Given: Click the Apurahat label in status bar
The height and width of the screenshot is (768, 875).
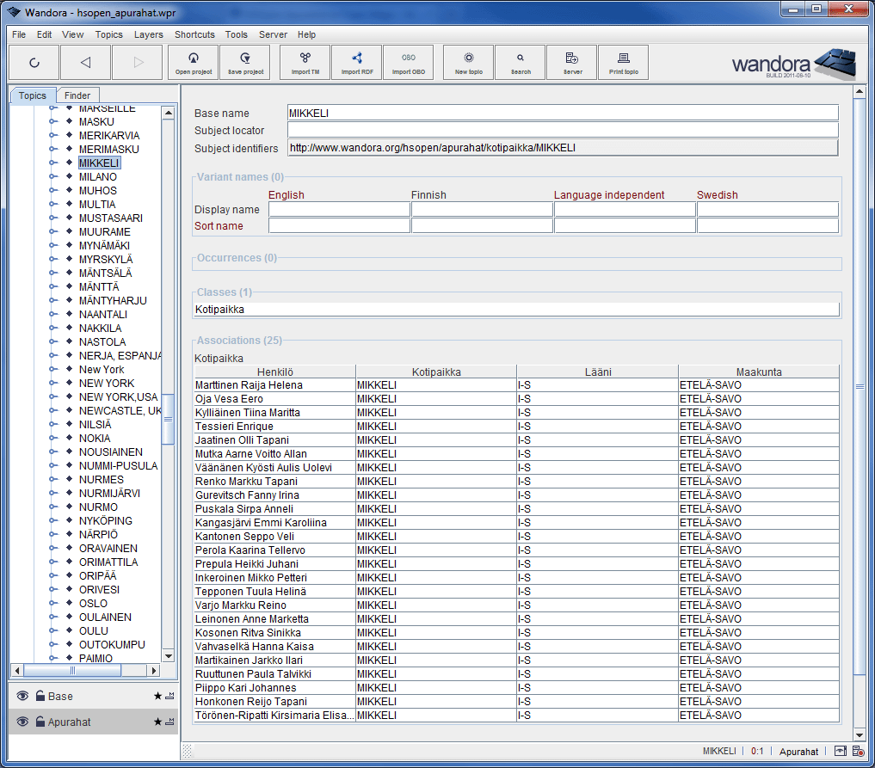Looking at the screenshot, I should (798, 752).
